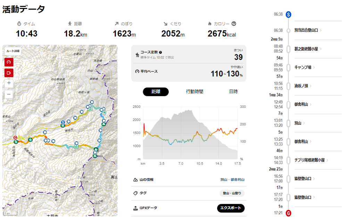Screen dimensions: 347x224
Task: Toggle the red pace display map button
Action: (9, 62)
